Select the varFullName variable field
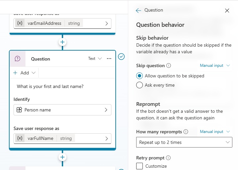This screenshot has width=238, height=170. point(62,139)
